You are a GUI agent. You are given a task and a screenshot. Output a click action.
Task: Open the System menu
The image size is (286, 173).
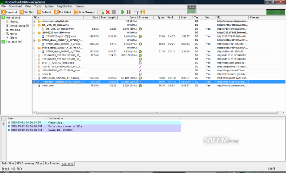click(x=49, y=6)
